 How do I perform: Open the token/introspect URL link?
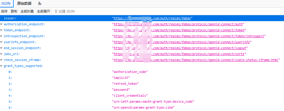click(x=189, y=36)
